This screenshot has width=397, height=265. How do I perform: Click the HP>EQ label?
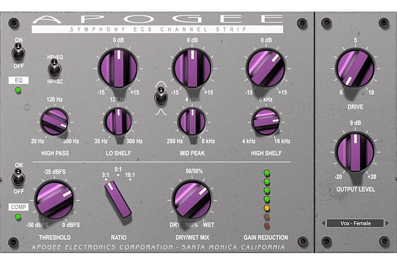(x=55, y=57)
